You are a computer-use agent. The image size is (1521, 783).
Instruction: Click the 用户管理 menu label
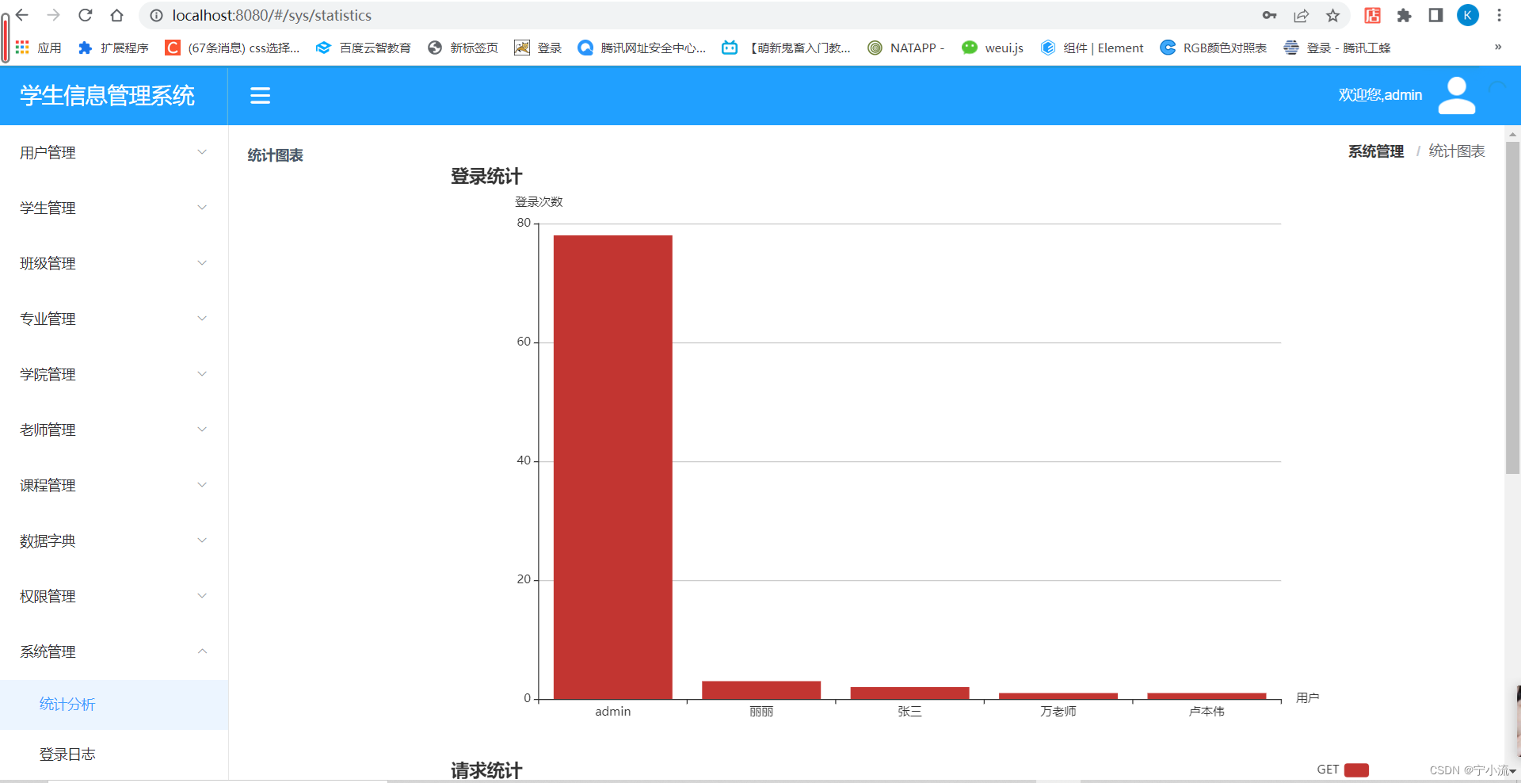click(48, 153)
